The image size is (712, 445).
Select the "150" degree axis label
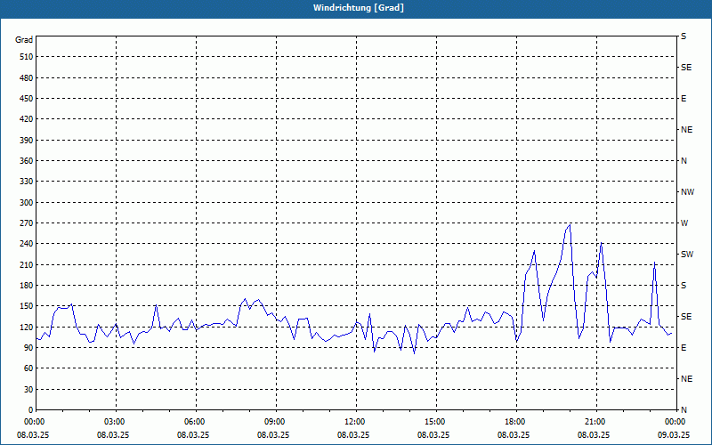click(27, 306)
